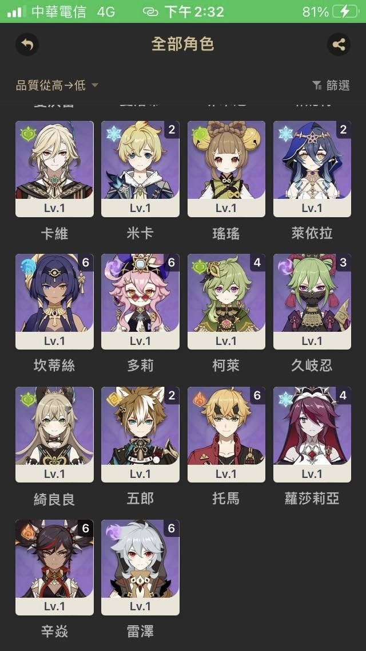
Task: Open the 萊依拉 character portrait
Action: (x=312, y=160)
